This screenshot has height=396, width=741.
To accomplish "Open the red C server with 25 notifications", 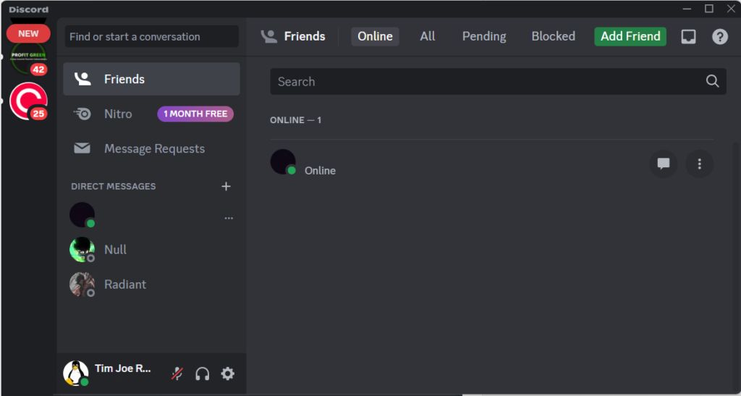I will 28,101.
